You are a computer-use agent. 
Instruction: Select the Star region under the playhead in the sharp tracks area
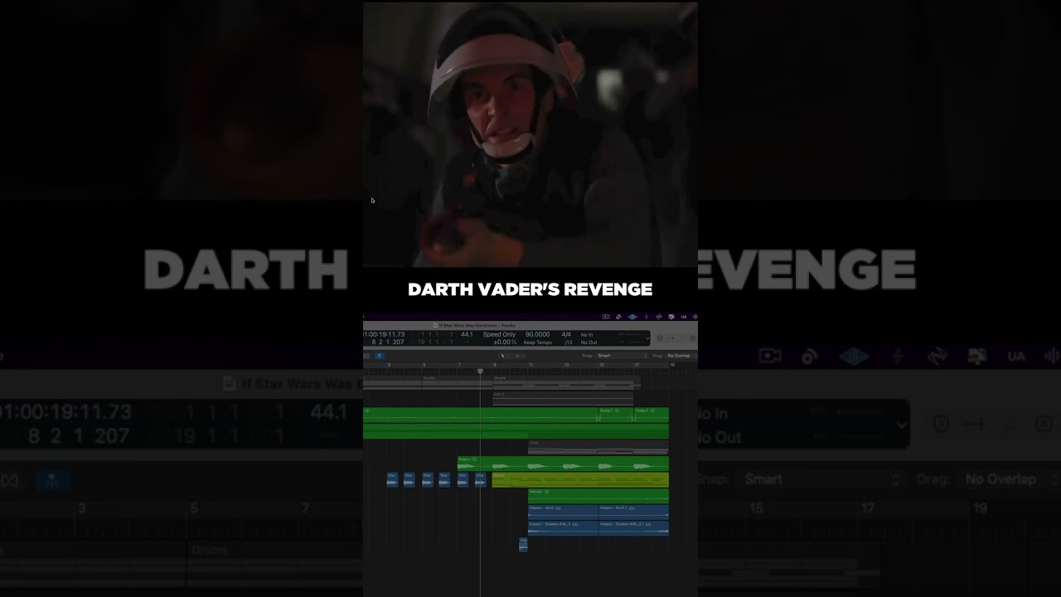click(481, 480)
